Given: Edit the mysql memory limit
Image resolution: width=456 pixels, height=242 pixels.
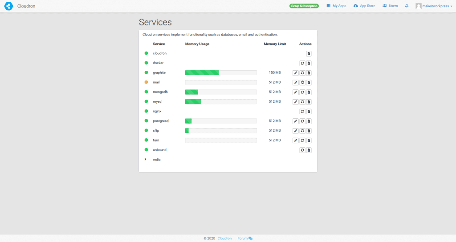Looking at the screenshot, I should tap(296, 102).
